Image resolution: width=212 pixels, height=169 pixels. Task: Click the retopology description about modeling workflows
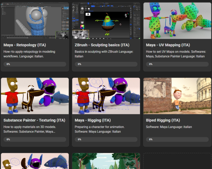29,54
